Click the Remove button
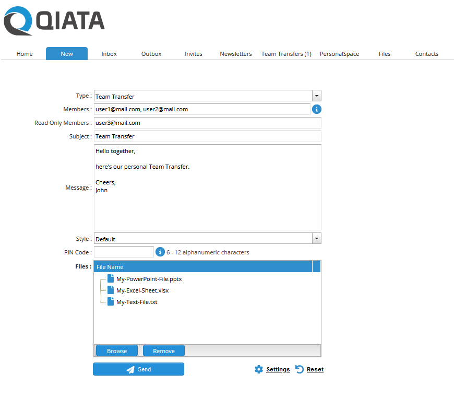Image resolution: width=454 pixels, height=397 pixels. click(x=164, y=351)
